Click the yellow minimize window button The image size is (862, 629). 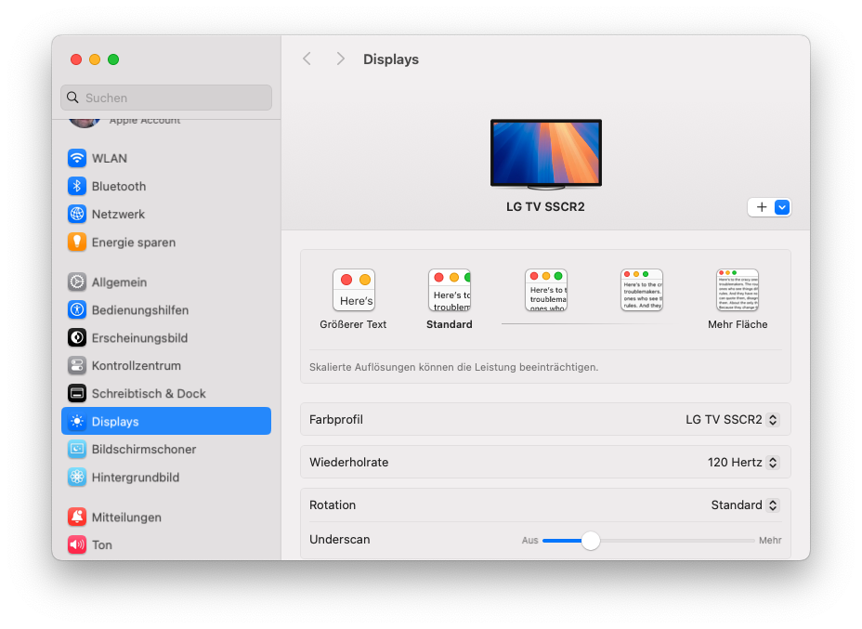click(x=95, y=59)
